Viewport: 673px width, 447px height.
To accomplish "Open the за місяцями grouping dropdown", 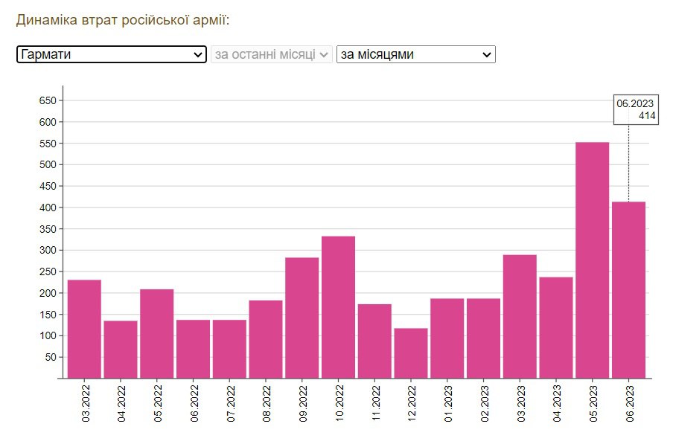I will click(415, 54).
